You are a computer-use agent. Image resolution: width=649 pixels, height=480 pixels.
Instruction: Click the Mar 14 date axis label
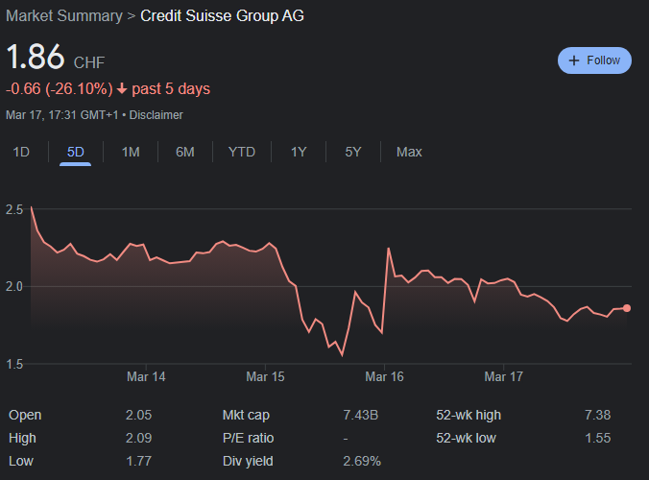[x=146, y=377]
